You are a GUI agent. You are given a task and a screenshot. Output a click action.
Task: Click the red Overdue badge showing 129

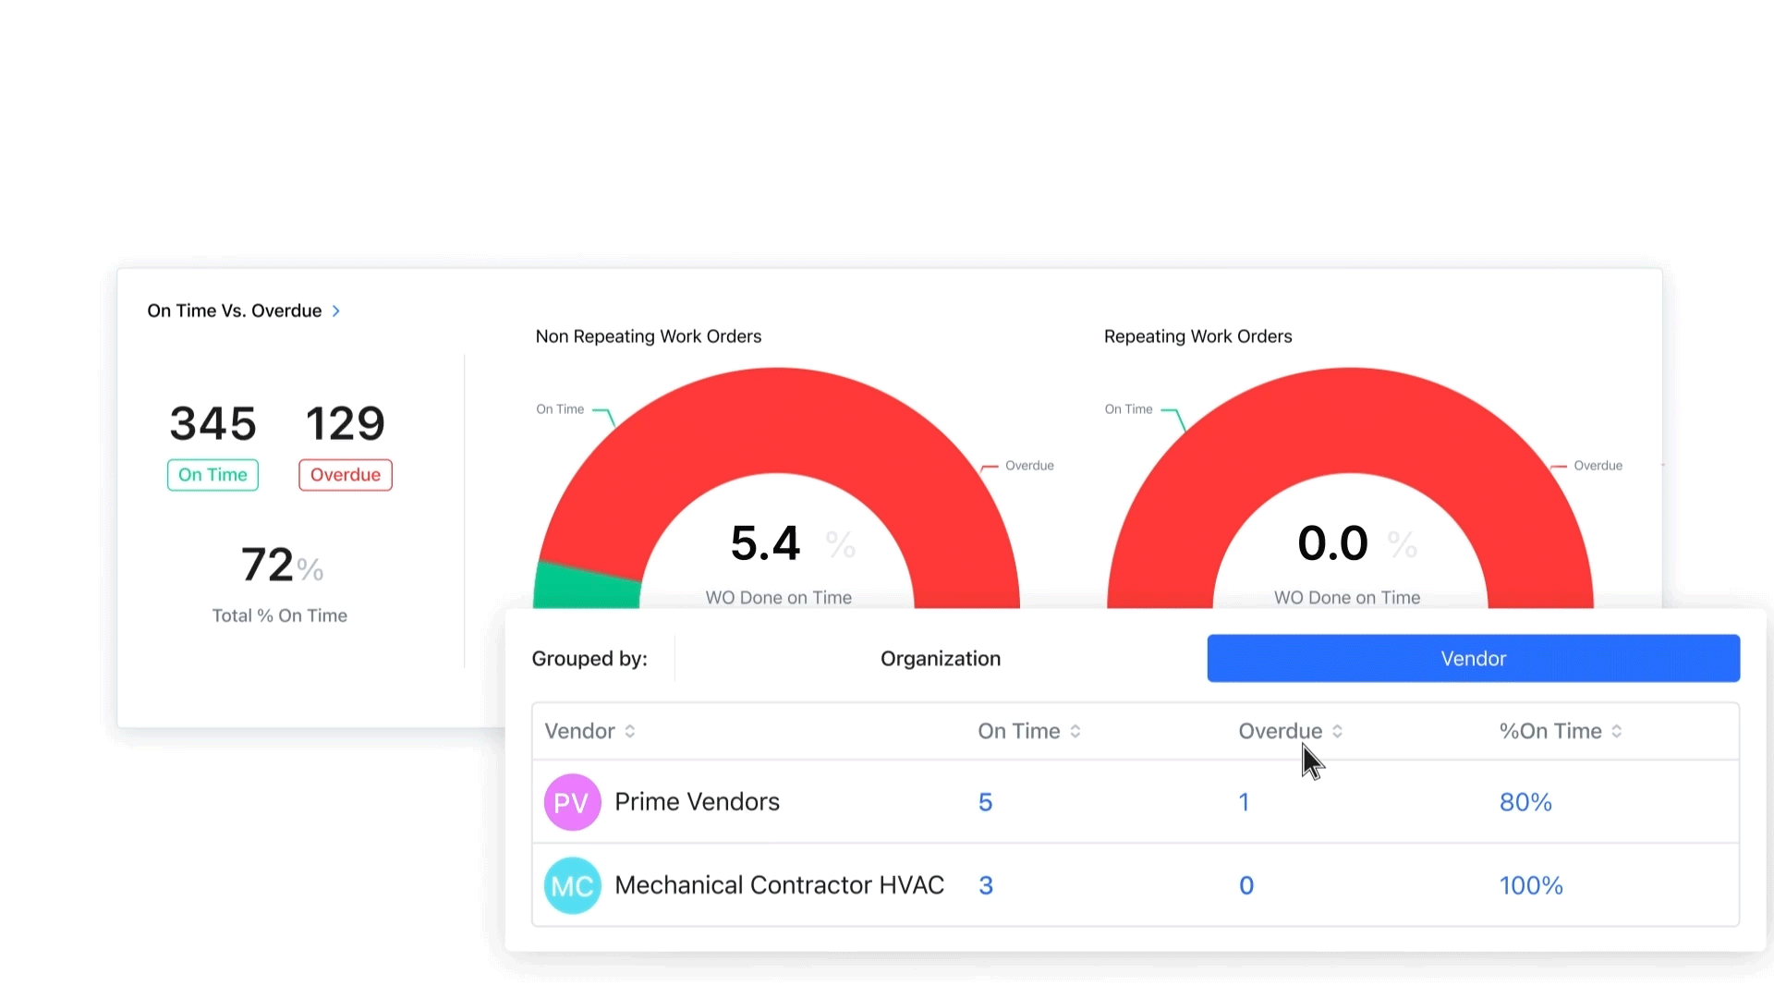click(x=345, y=474)
